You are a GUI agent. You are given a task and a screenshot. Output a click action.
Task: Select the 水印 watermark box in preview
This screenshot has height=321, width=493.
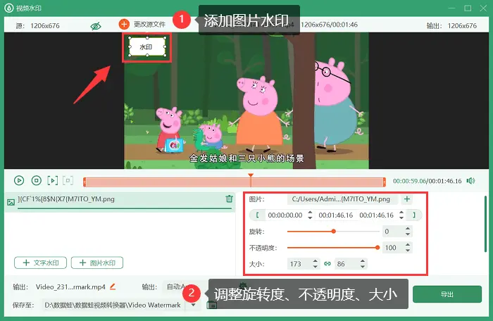click(146, 47)
